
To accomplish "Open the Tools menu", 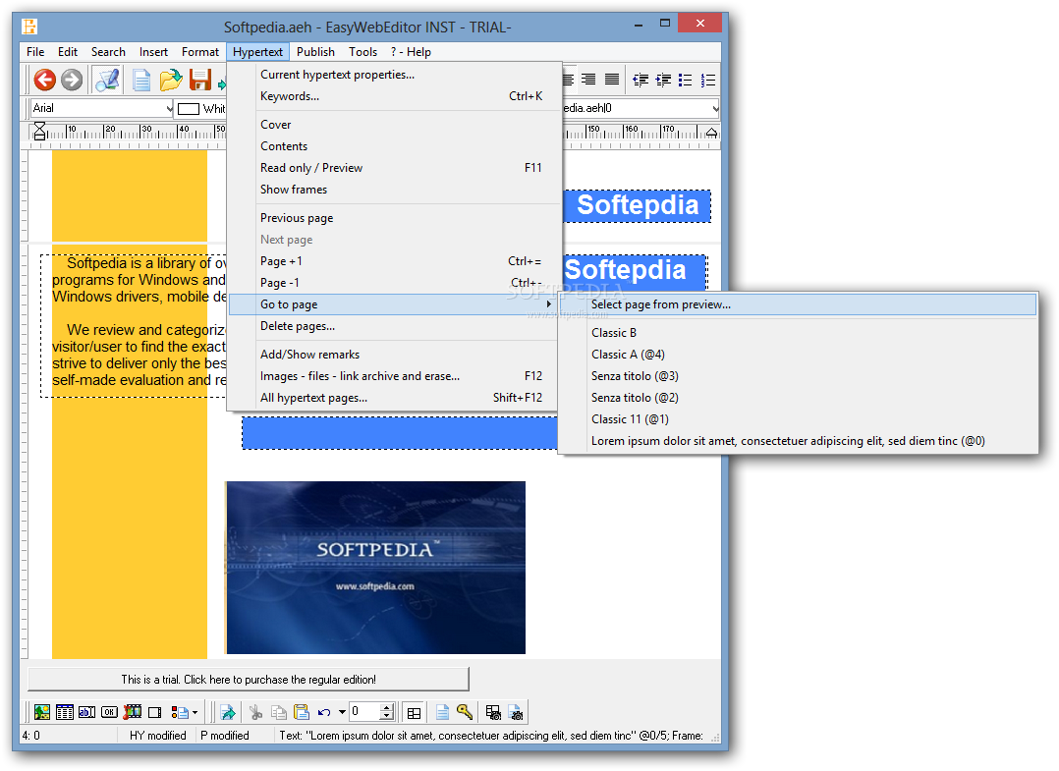I will [362, 52].
